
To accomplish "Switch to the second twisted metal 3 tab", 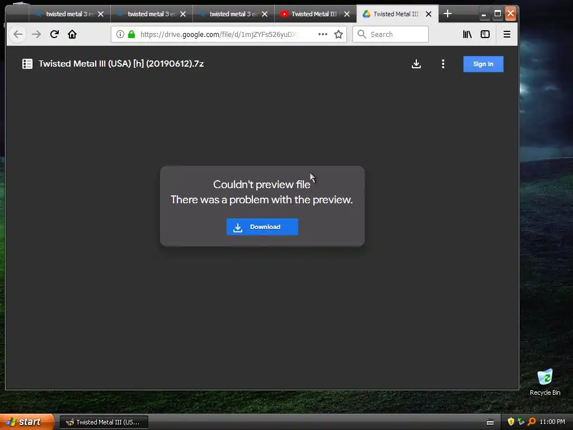I will [151, 14].
